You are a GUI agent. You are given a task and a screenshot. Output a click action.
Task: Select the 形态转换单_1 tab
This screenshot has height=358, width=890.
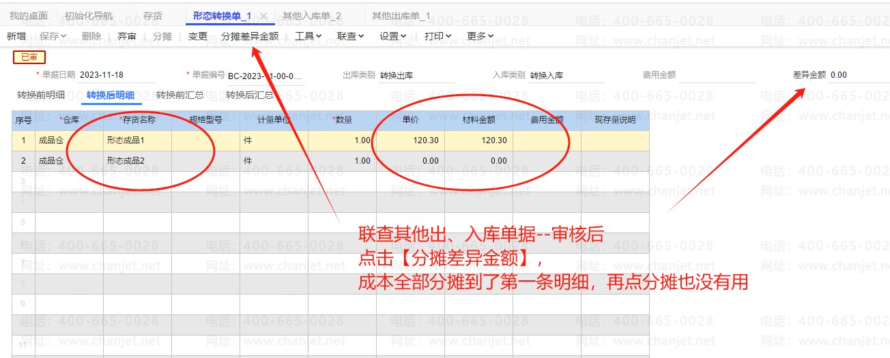pyautogui.click(x=222, y=16)
